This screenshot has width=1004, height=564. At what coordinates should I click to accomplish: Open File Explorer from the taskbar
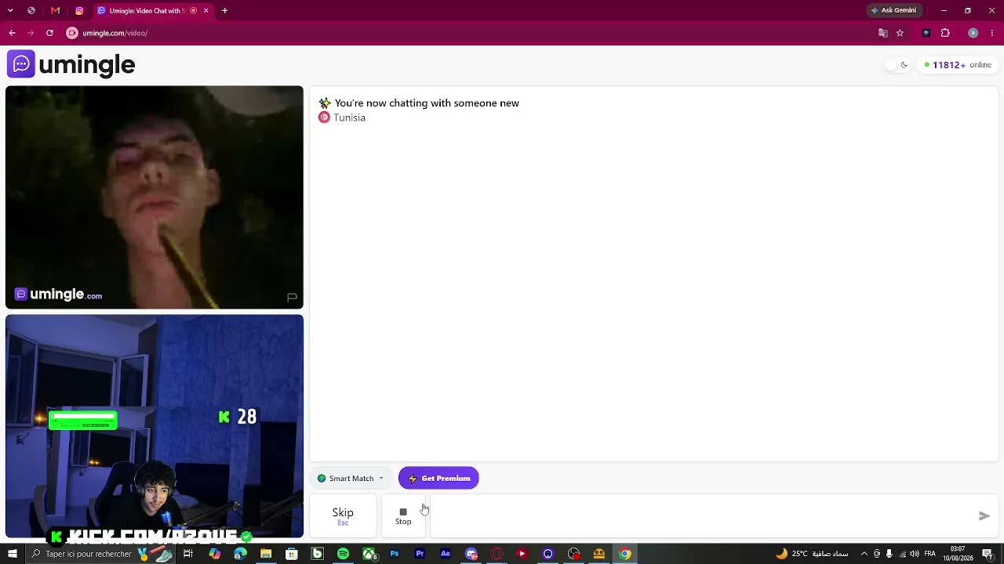tap(266, 554)
